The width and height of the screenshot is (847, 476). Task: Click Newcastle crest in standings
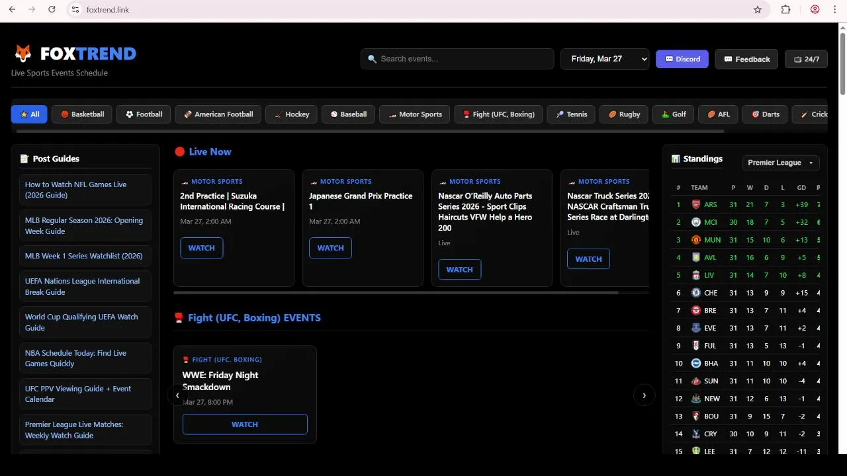pyautogui.click(x=696, y=399)
